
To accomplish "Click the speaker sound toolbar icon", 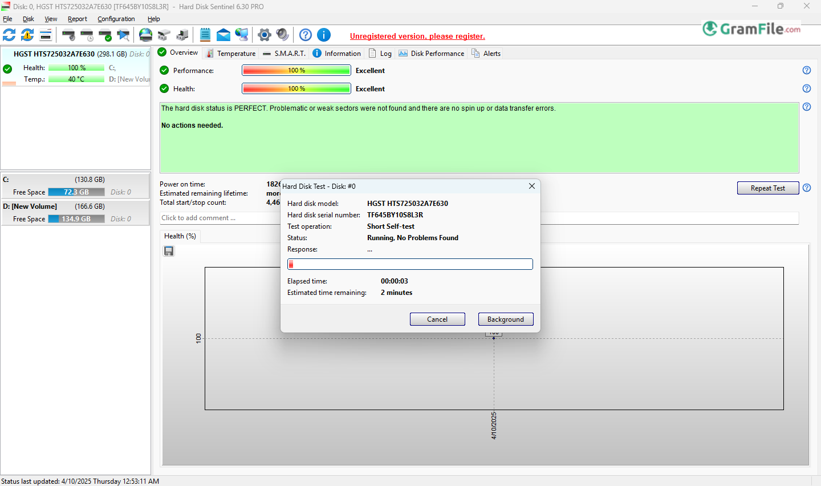I will 283,35.
